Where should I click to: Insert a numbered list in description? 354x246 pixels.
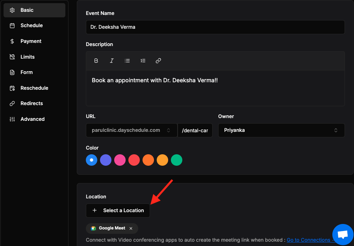(143, 61)
